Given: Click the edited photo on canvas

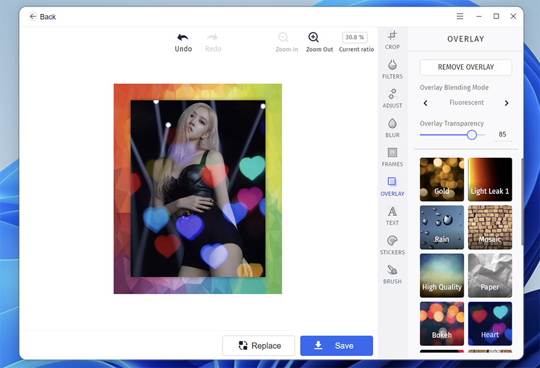Looking at the screenshot, I should (x=197, y=189).
